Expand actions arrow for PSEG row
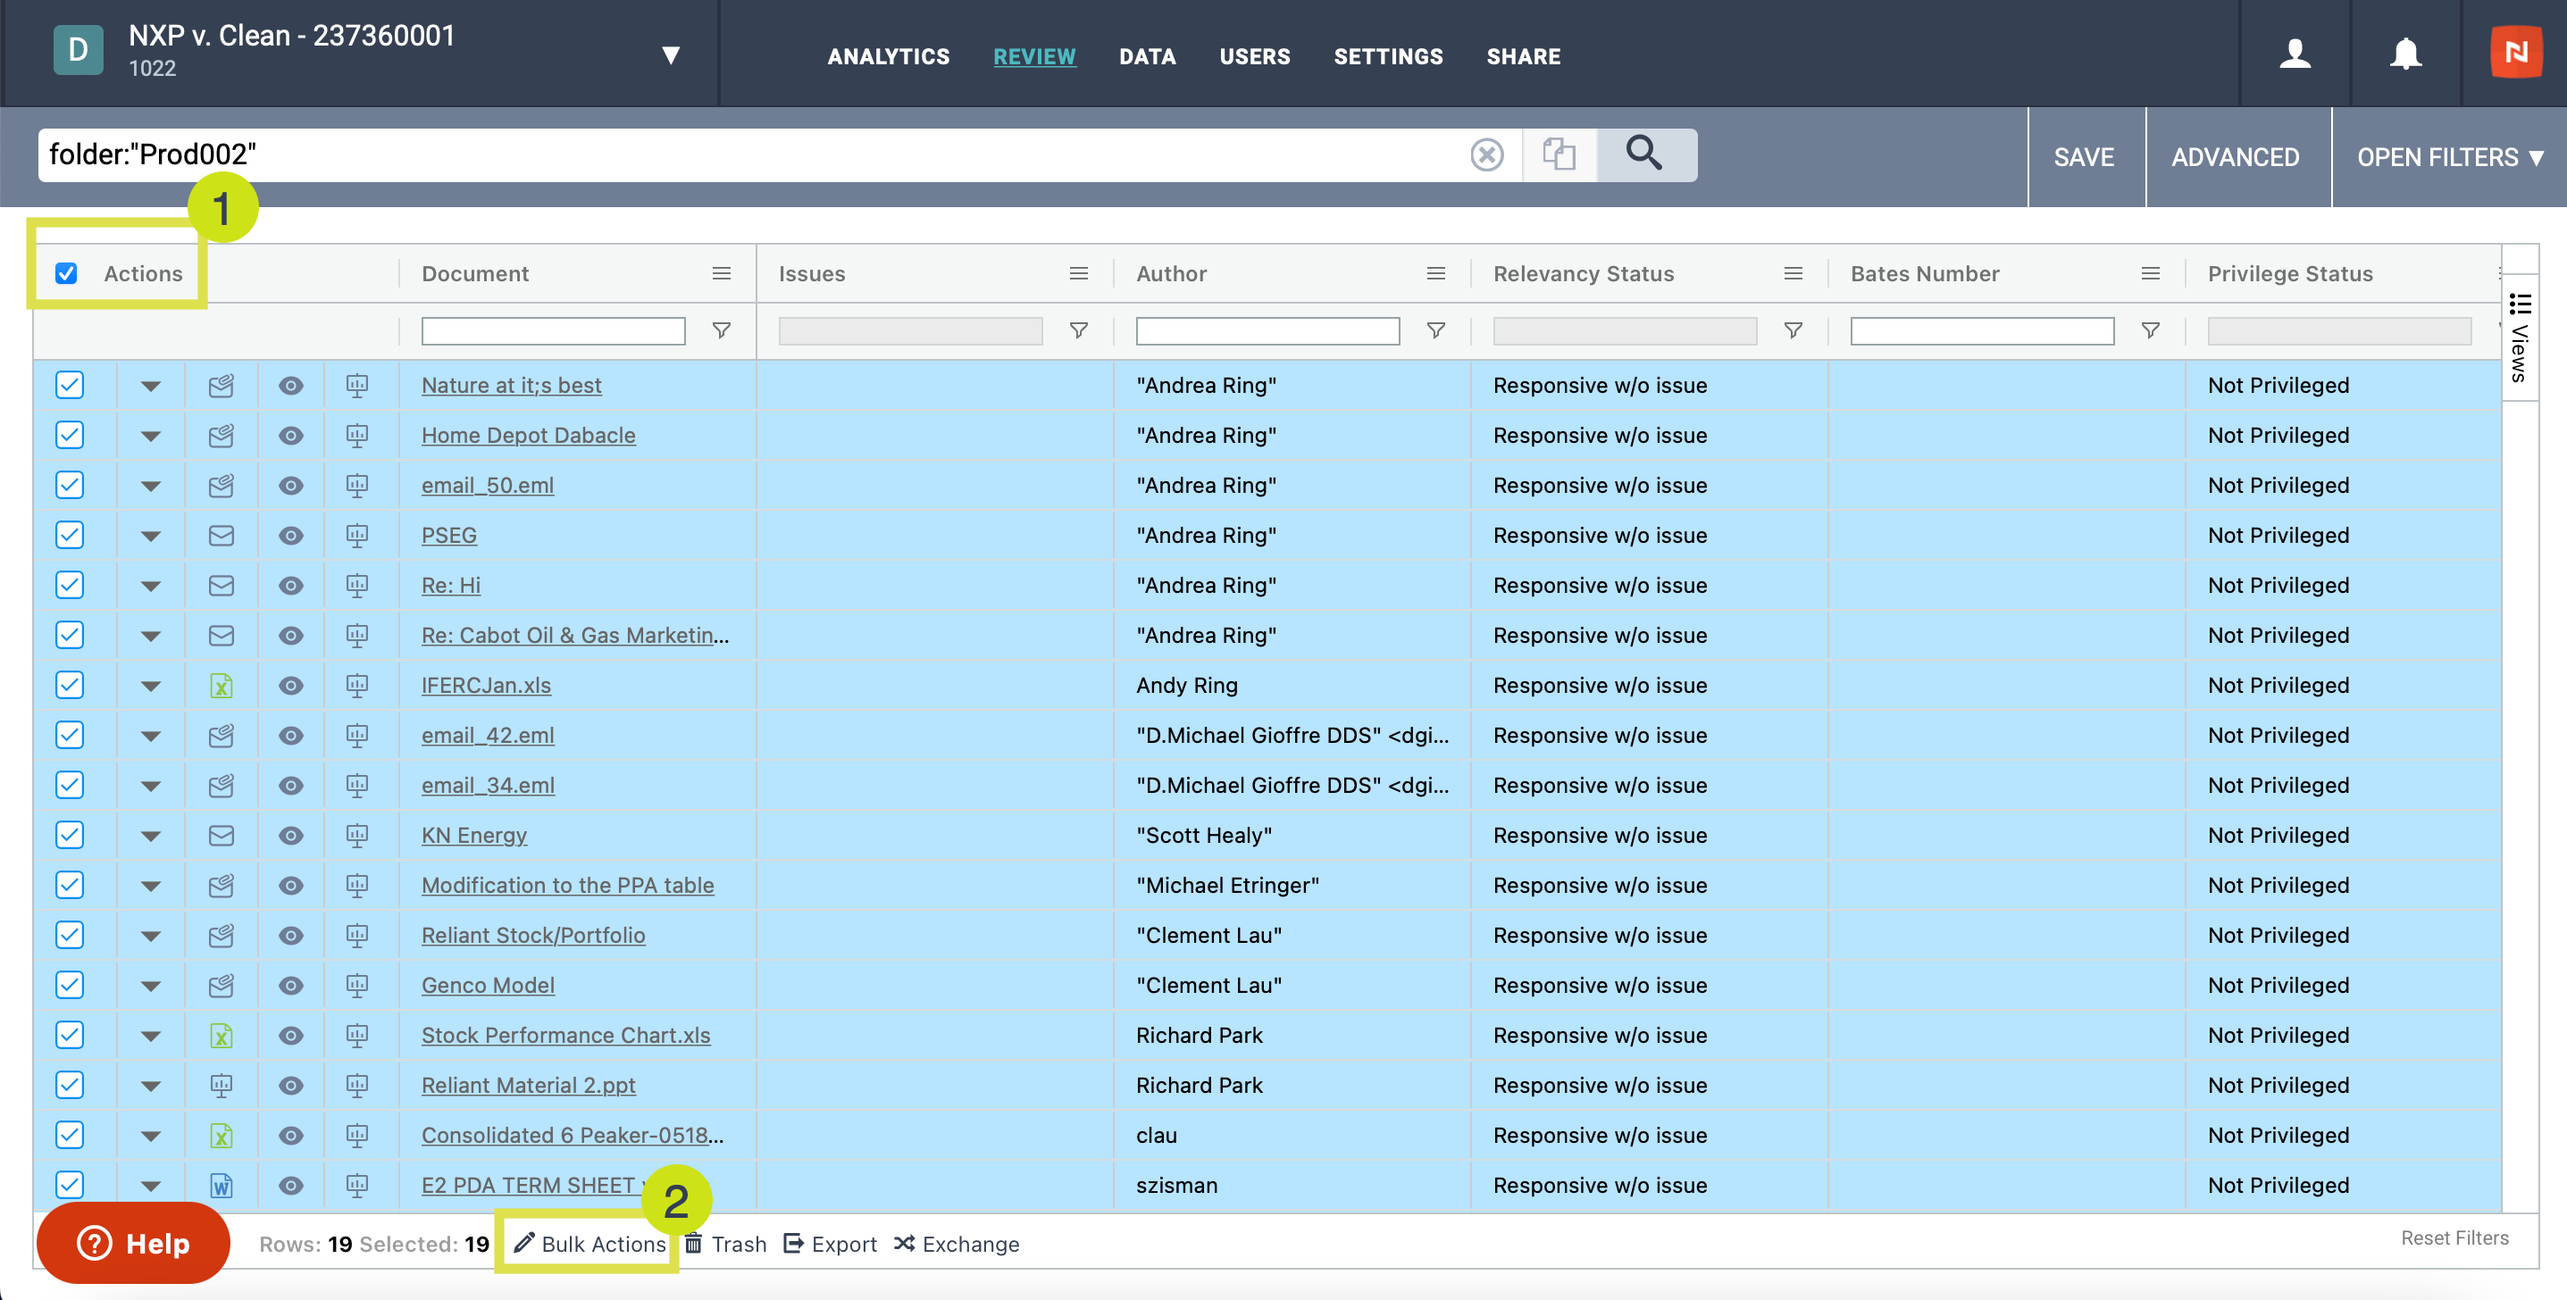The width and height of the screenshot is (2567, 1300). tap(150, 536)
